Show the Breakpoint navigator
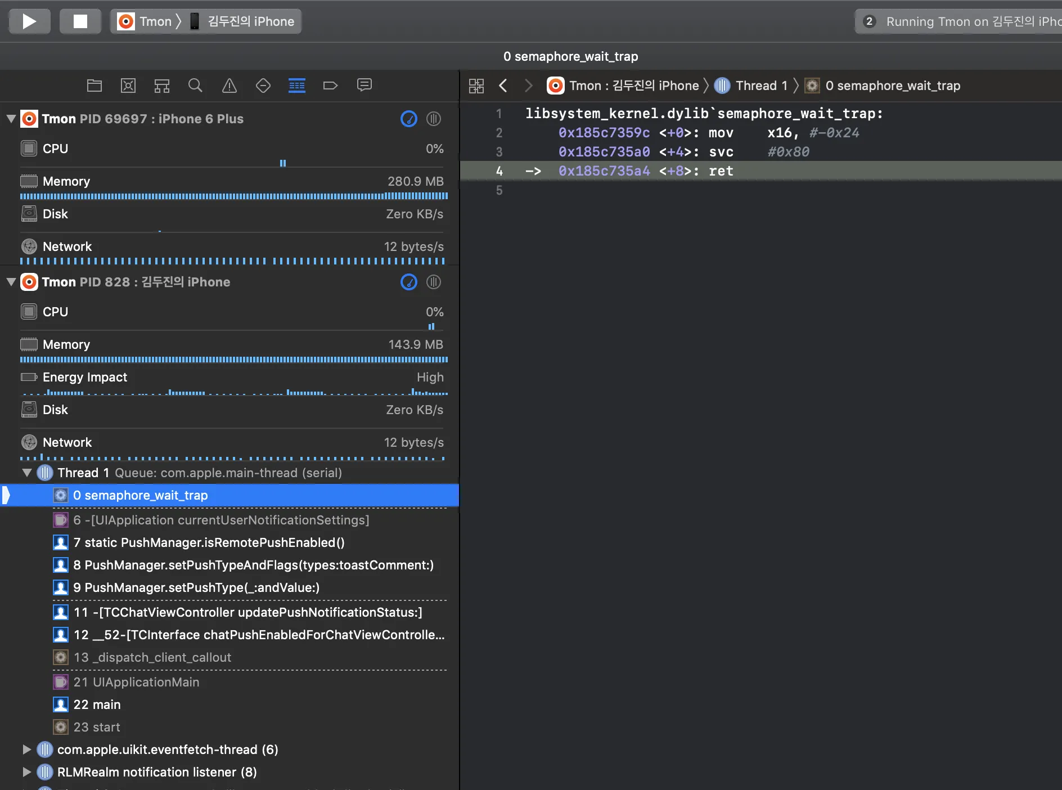The height and width of the screenshot is (790, 1062). [x=330, y=86]
